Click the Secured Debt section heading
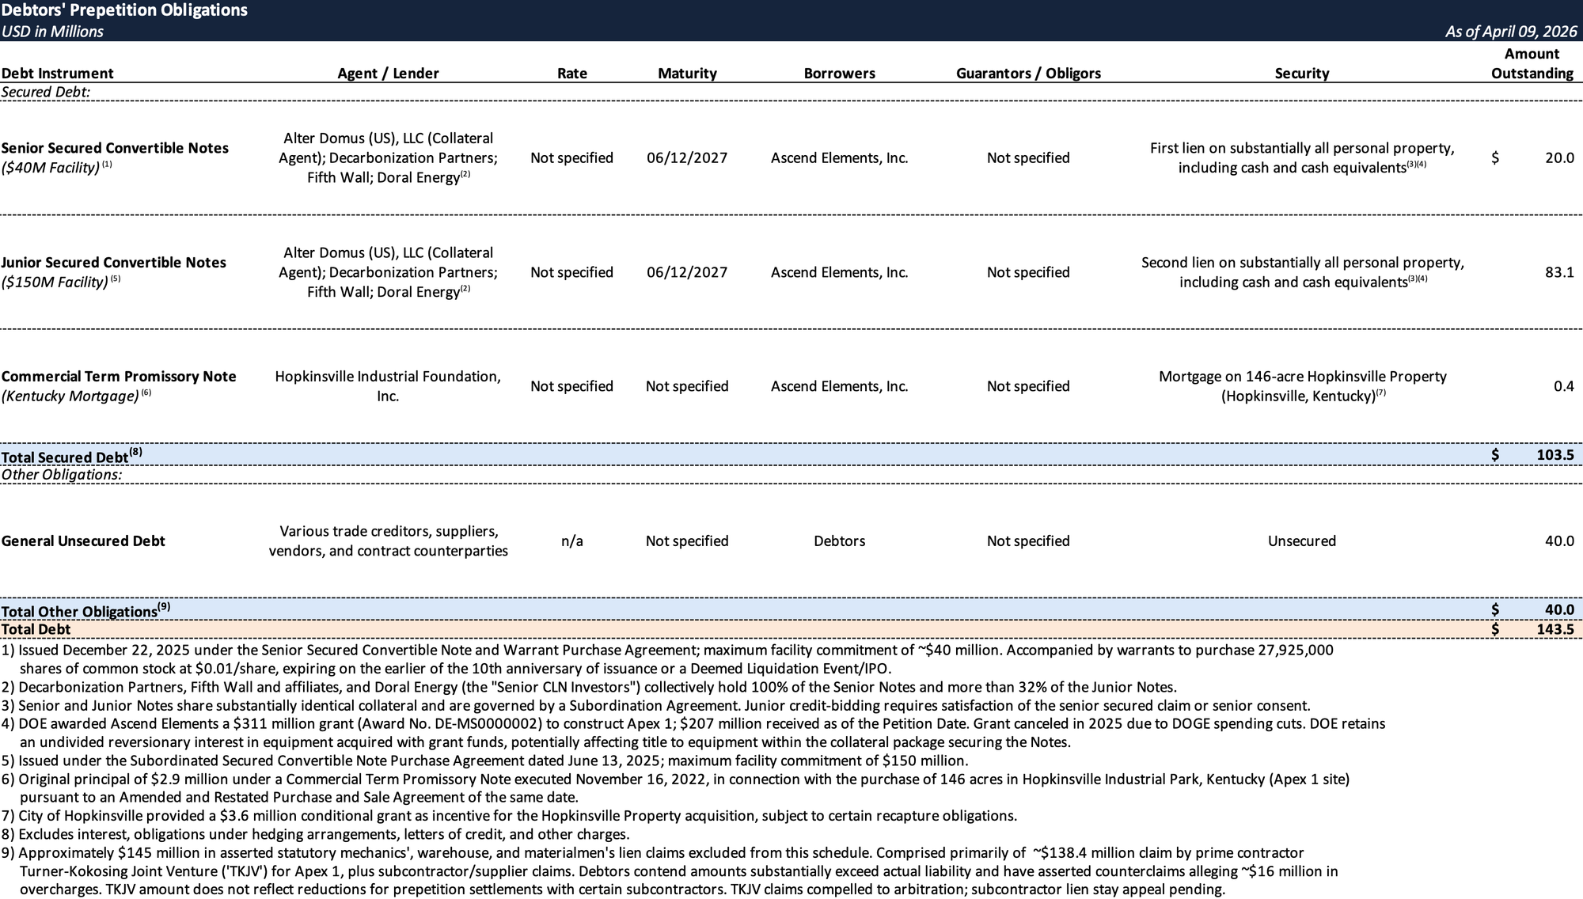This screenshot has width=1583, height=899. tap(46, 92)
